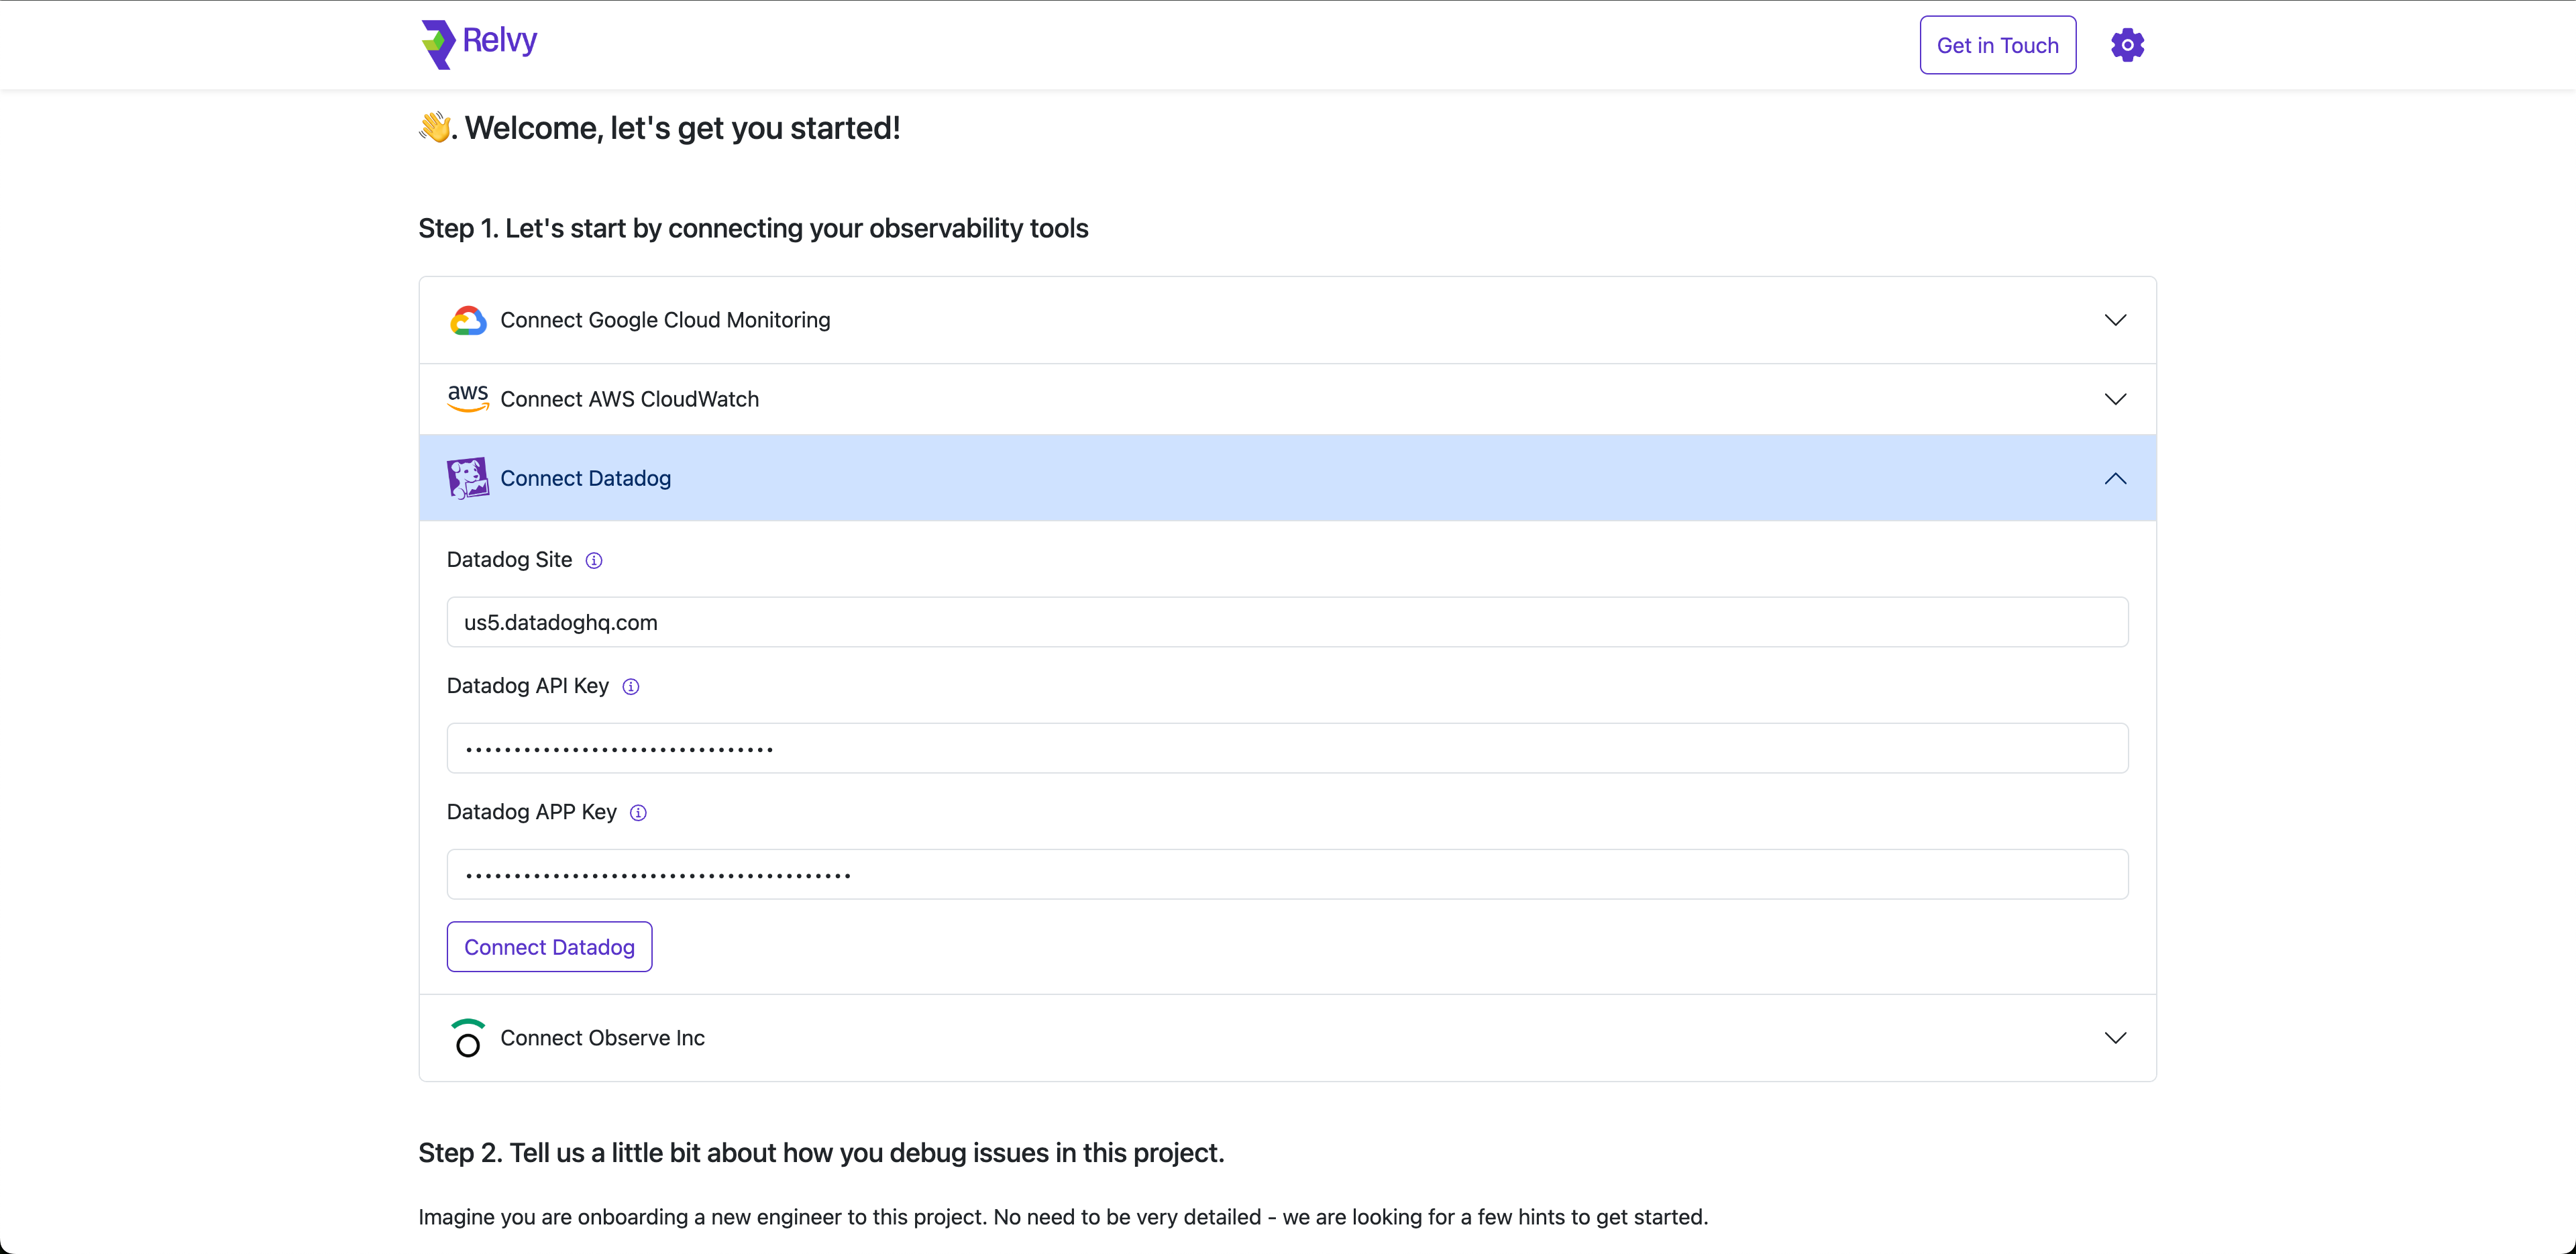The height and width of the screenshot is (1254, 2576).
Task: Expand the Connect Google Cloud Monitoring section
Action: 2116,320
